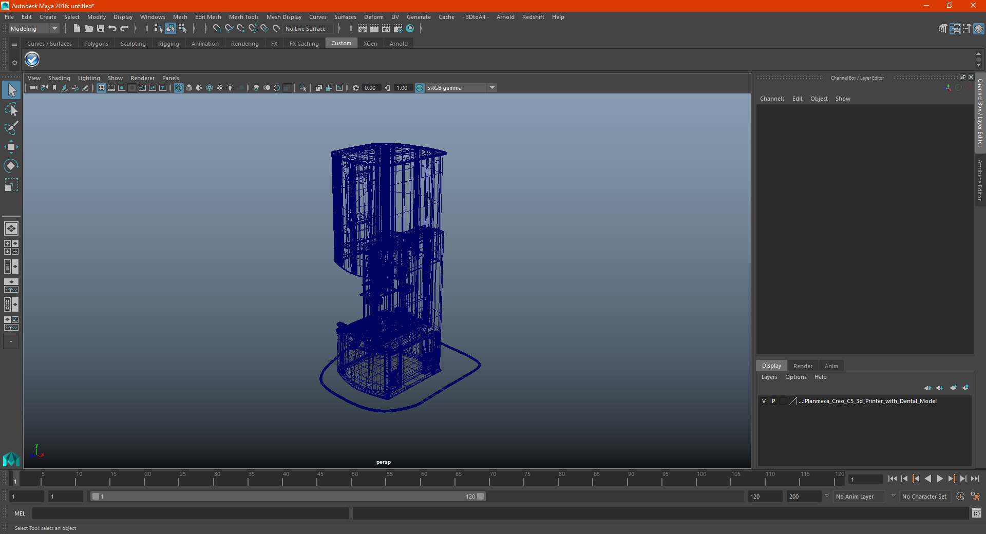This screenshot has width=986, height=534.
Task: Choose the Paint Selection tool
Action: pyautogui.click(x=11, y=128)
